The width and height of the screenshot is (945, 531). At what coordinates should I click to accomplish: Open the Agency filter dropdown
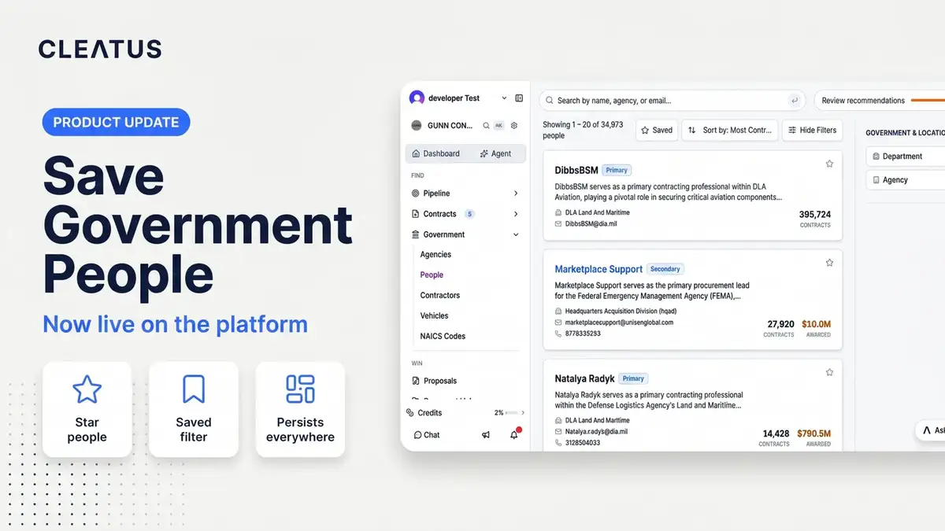click(906, 180)
